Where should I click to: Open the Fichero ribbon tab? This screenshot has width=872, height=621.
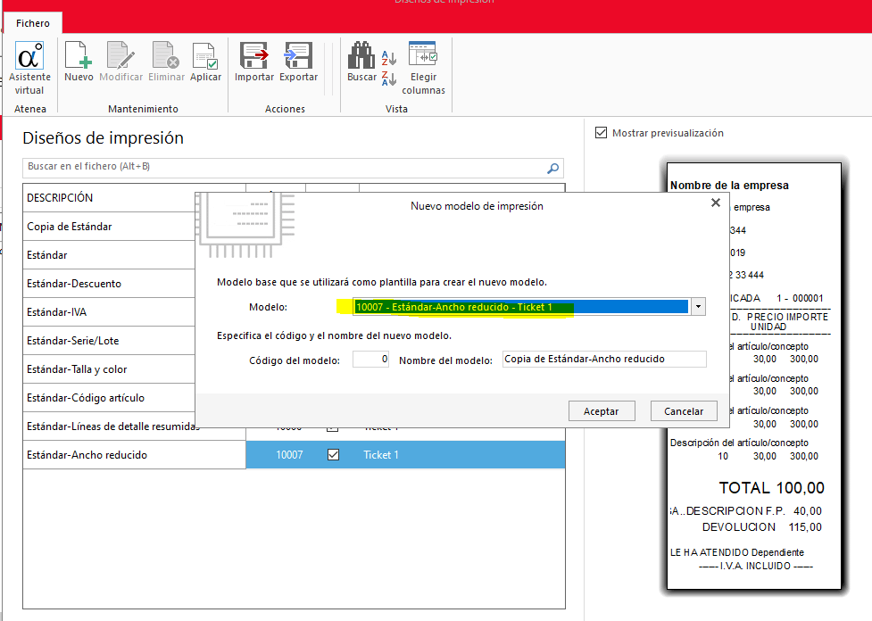pos(33,23)
